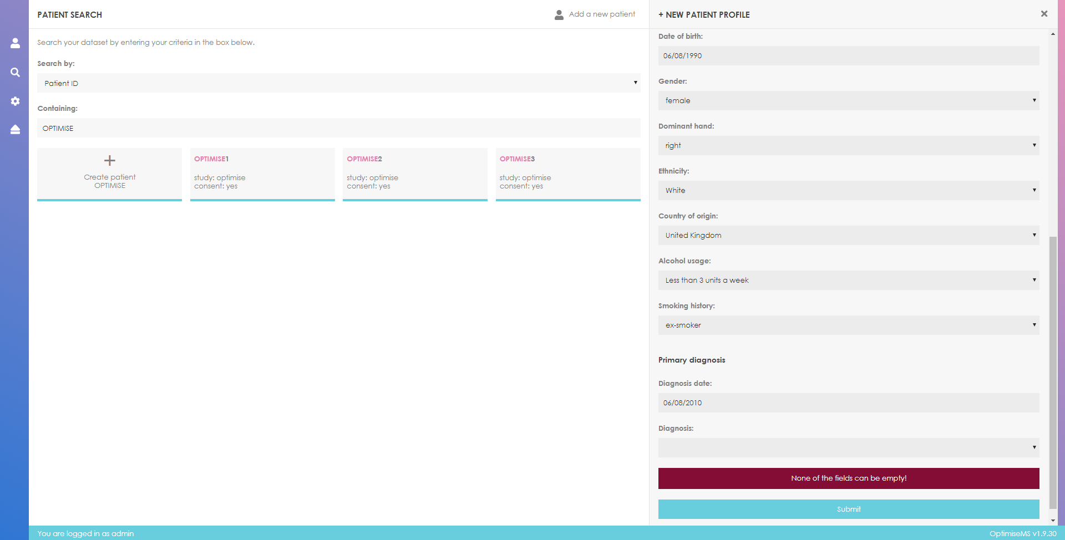The width and height of the screenshot is (1065, 540).
Task: Open the empty Diagnosis dropdown
Action: [849, 448]
